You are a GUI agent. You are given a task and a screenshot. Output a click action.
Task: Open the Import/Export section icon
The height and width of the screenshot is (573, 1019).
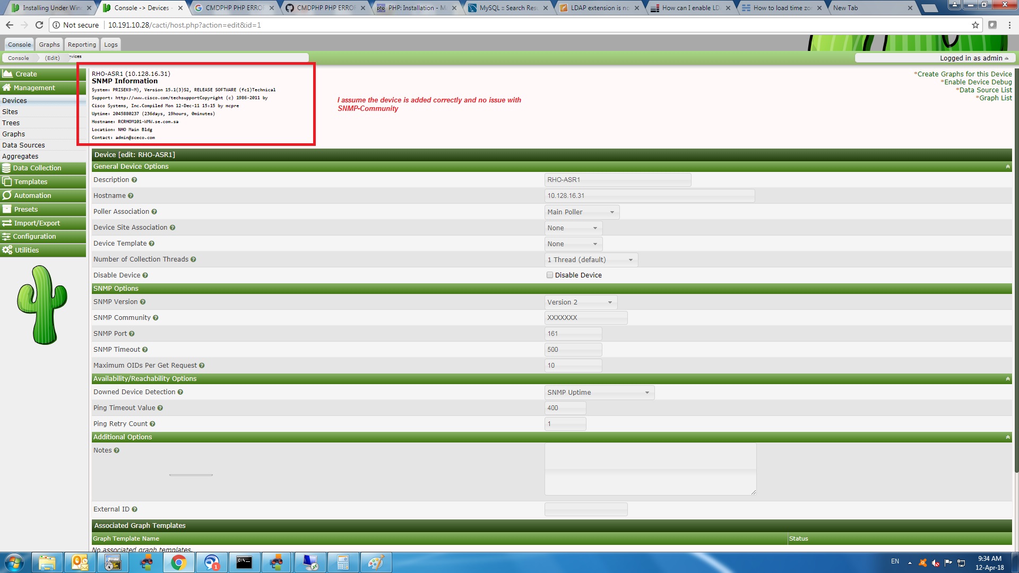(x=7, y=222)
